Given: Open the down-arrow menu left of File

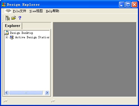Looking at the screenshot, I should 8,11.
